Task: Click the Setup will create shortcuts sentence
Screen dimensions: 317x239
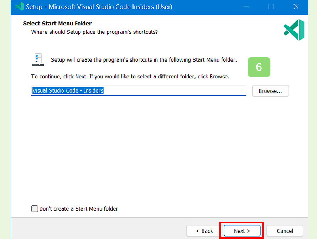Action: tap(144, 60)
